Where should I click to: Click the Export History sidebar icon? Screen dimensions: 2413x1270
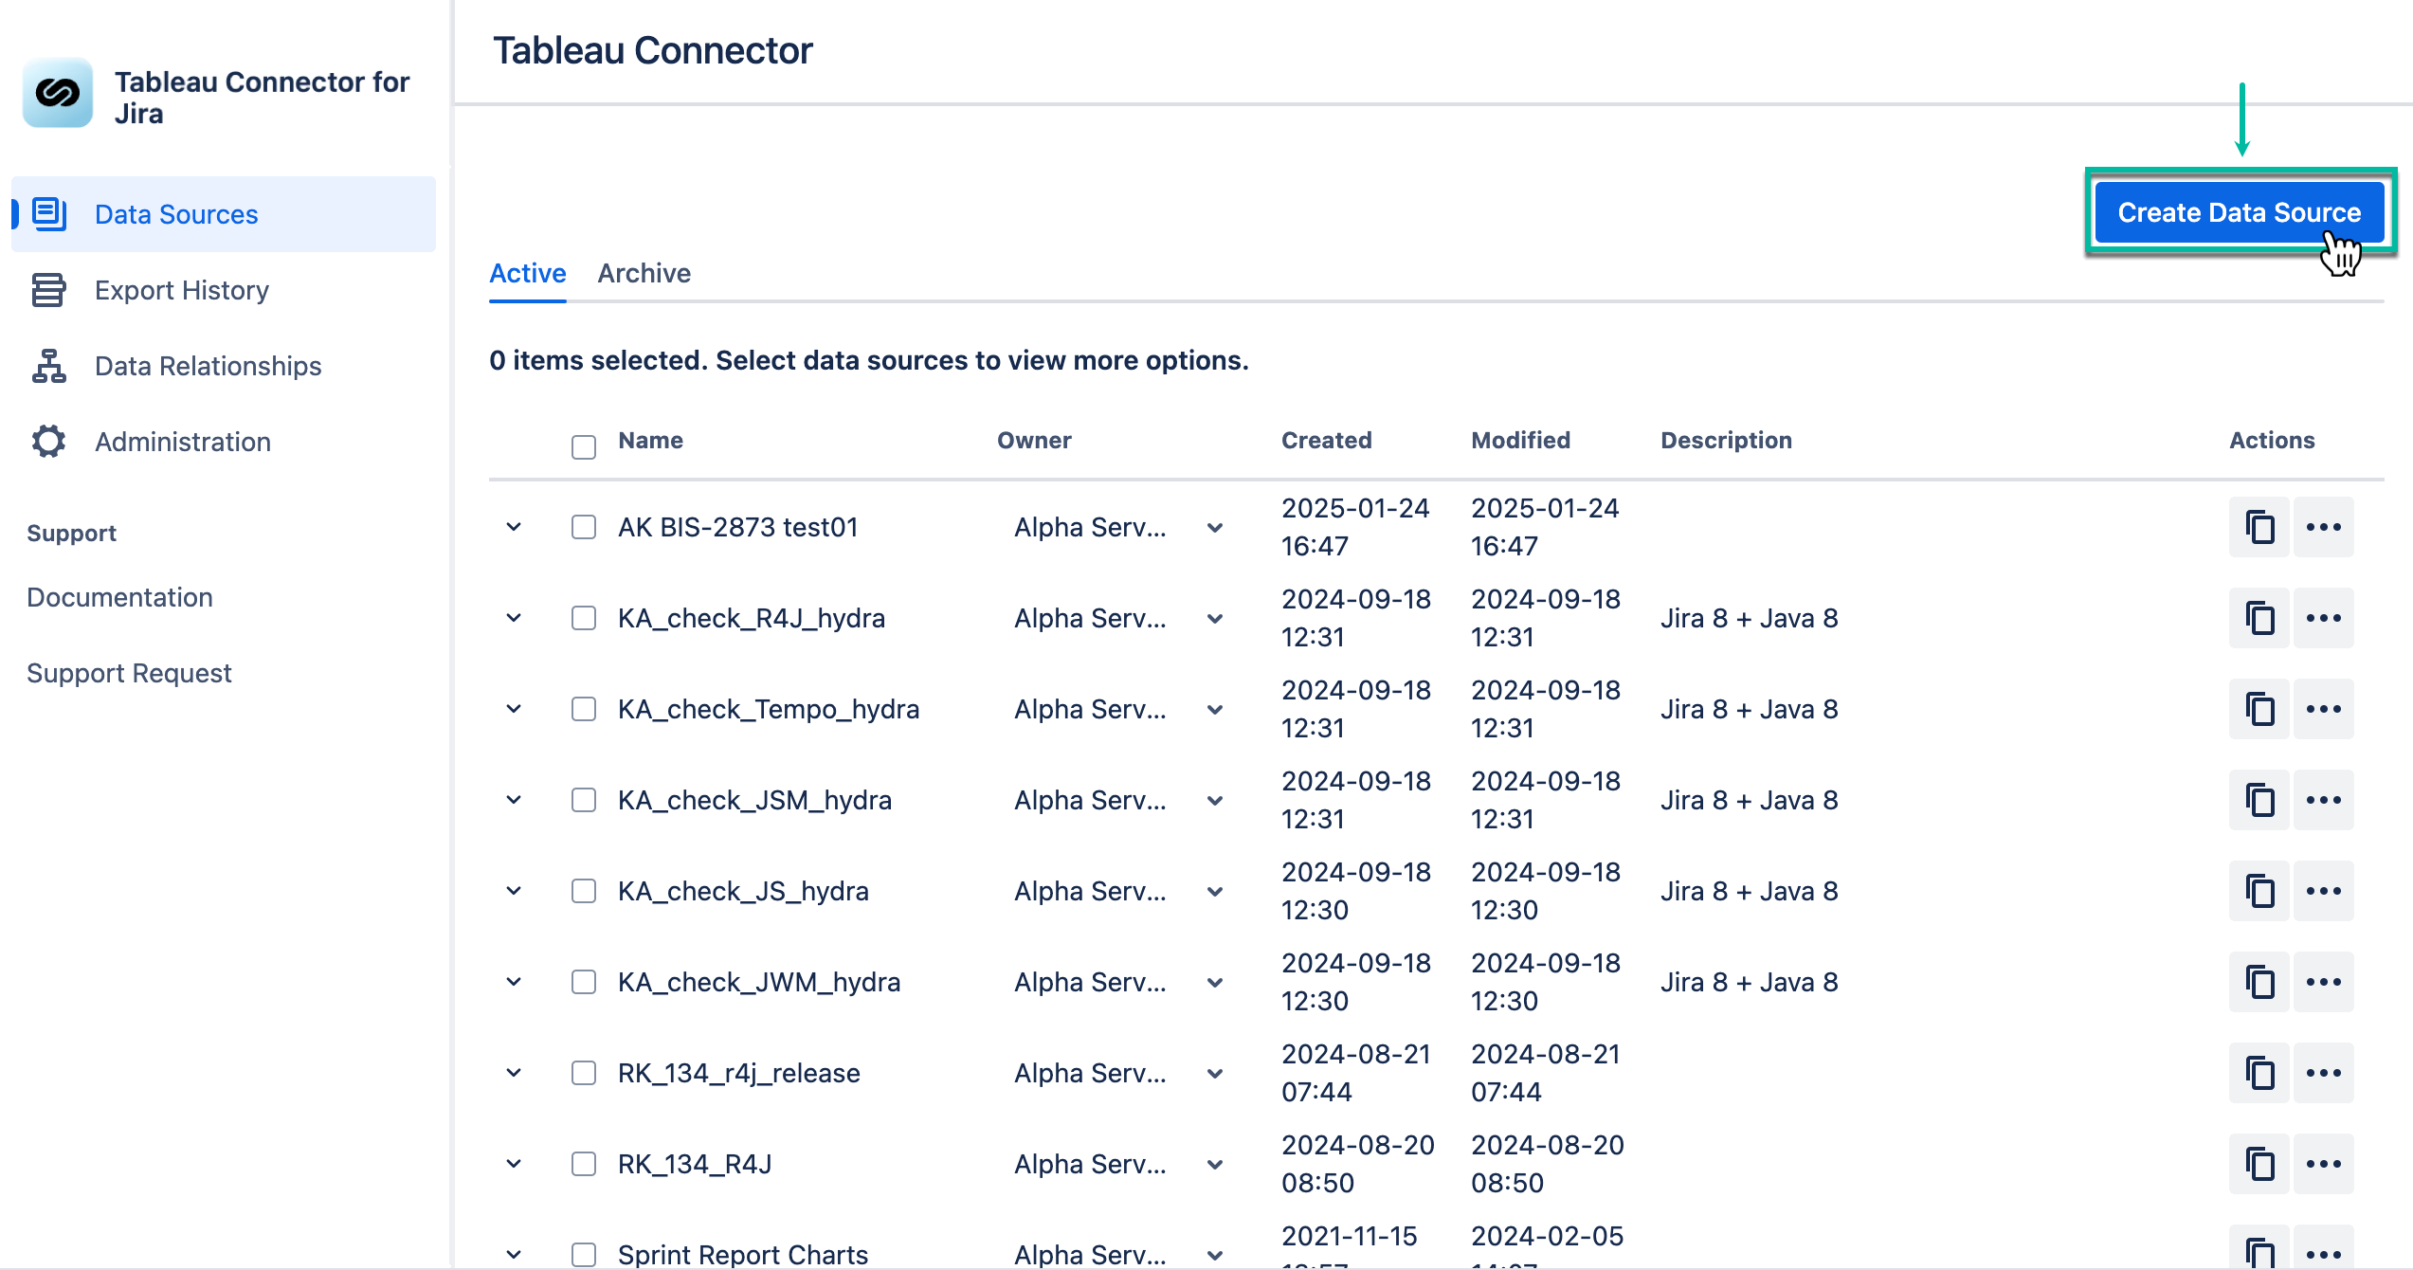point(48,290)
